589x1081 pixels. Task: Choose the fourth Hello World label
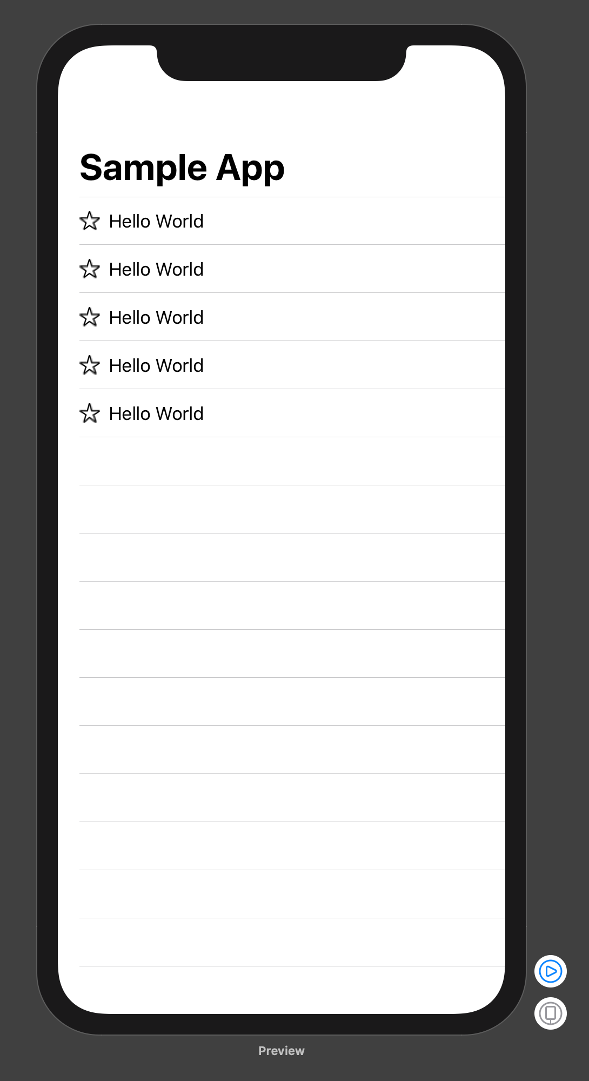(x=156, y=366)
